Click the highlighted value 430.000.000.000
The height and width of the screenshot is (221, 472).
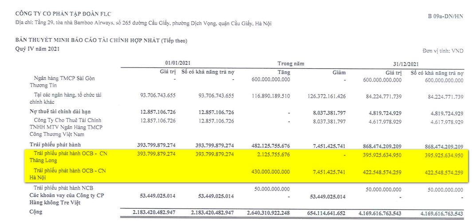[x=268, y=172]
